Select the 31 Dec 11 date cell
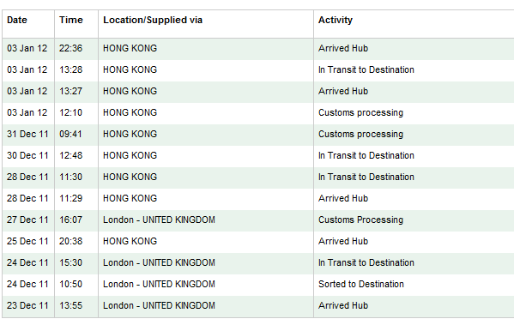 tap(27, 134)
